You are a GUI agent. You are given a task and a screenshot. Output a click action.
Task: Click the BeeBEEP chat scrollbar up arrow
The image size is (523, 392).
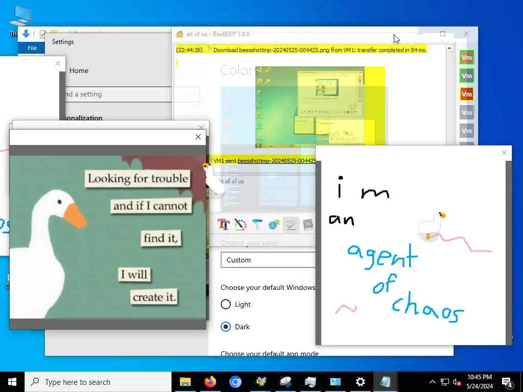click(449, 48)
